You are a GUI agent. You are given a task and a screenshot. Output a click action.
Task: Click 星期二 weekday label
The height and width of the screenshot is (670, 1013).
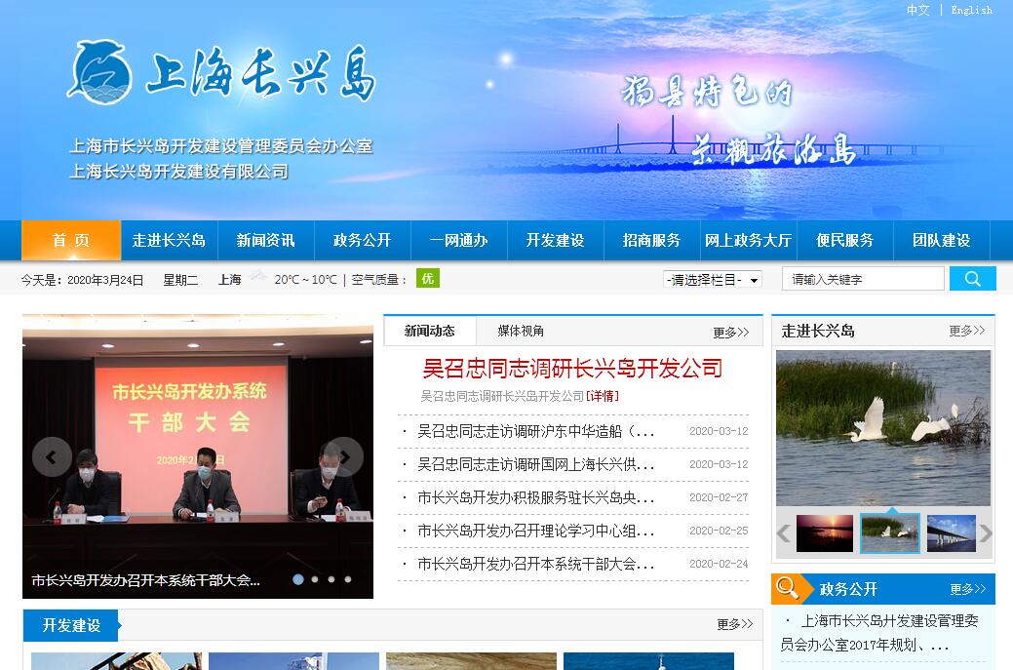(x=180, y=280)
